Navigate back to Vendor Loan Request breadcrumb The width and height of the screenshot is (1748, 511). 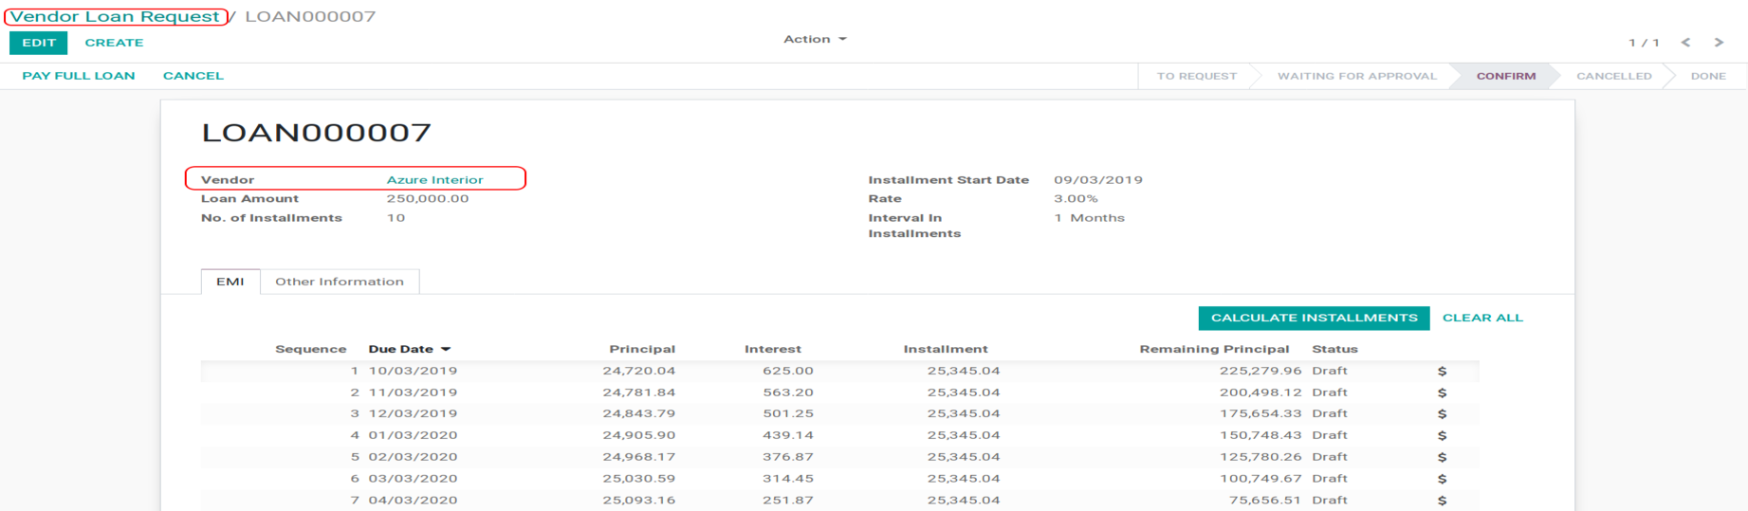click(x=115, y=16)
